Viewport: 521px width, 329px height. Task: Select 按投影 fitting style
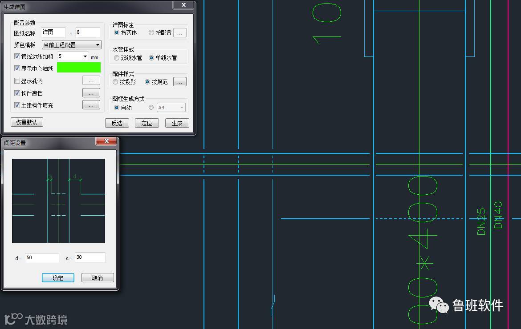[115, 82]
